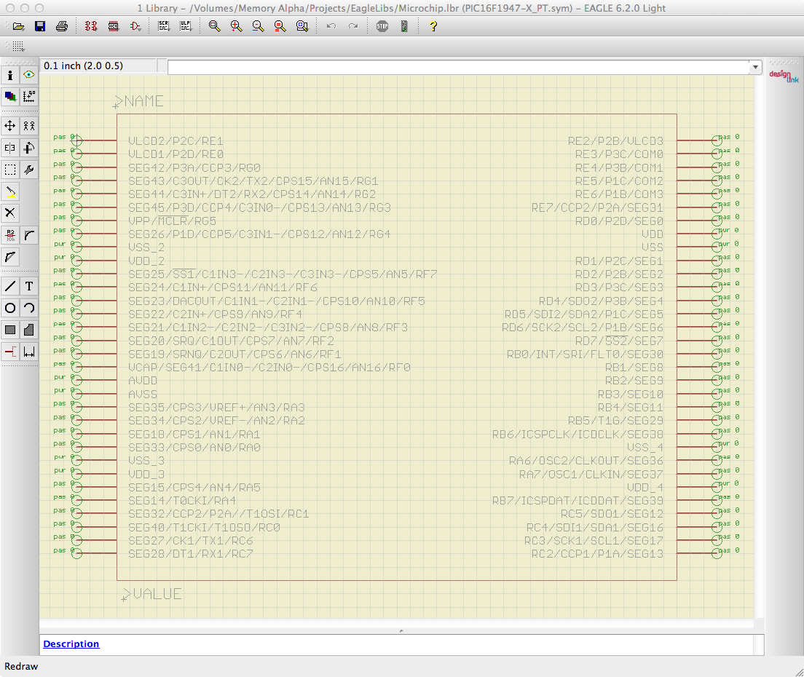Viewport: 804px width, 677px height.
Task: Print the symbol with the printer icon
Action: tap(61, 26)
